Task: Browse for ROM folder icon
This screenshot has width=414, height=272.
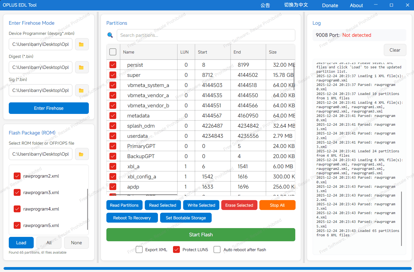Action: (x=81, y=154)
